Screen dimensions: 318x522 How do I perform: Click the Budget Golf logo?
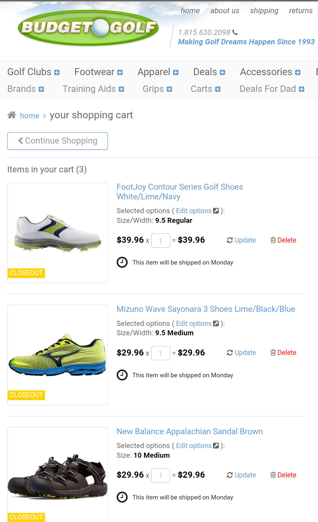(88, 28)
